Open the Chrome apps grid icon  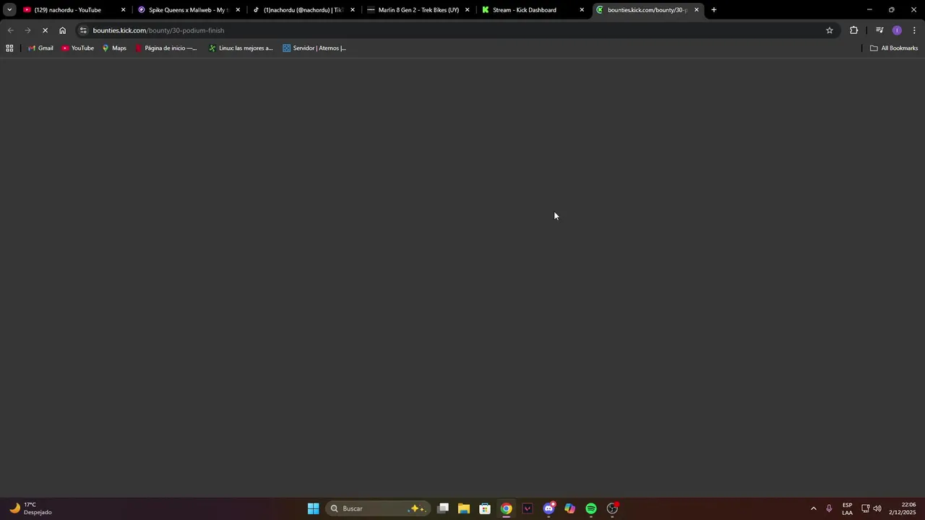9,48
